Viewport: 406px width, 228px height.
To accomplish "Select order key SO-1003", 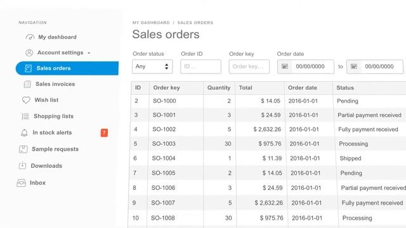I will (164, 144).
